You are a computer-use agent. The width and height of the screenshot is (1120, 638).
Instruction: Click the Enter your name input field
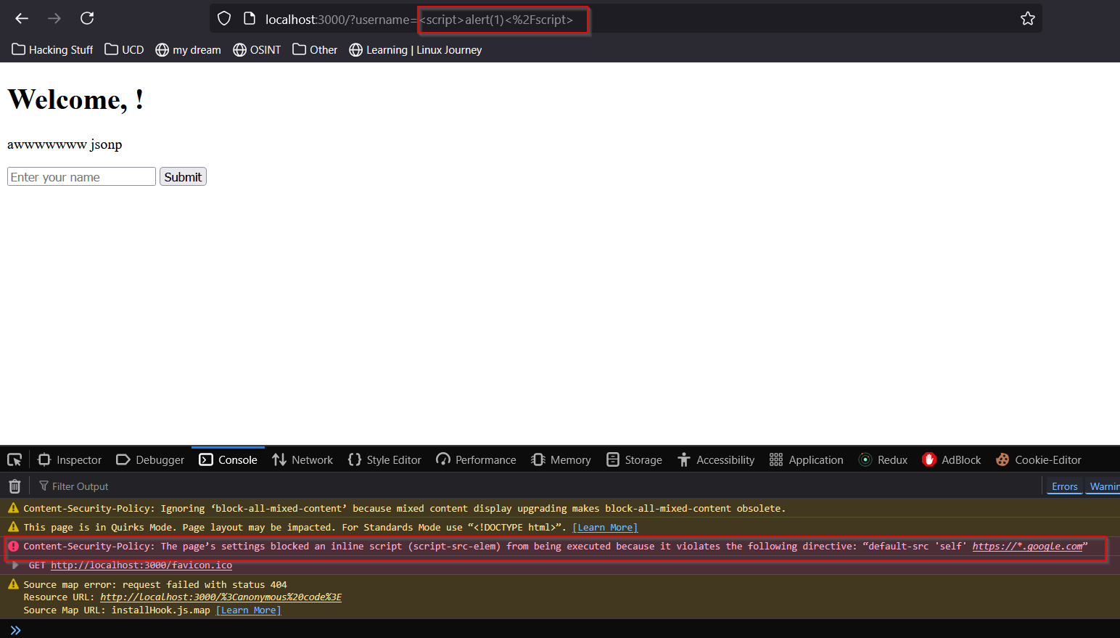coord(81,177)
